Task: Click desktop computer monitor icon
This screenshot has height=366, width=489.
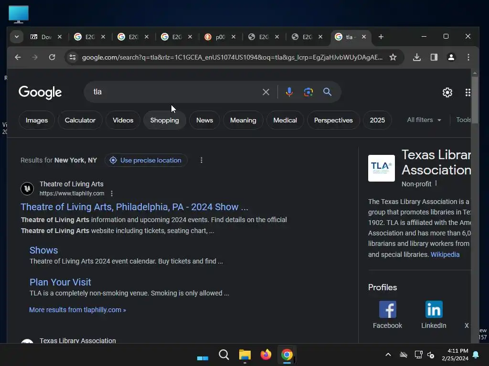Action: coord(19,14)
